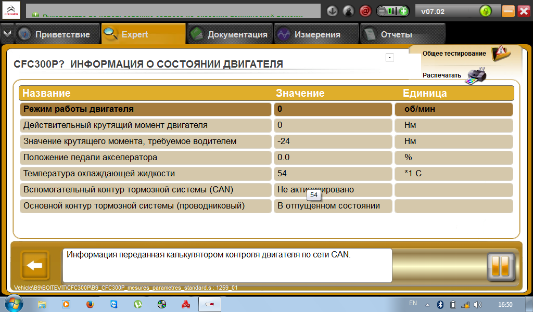Viewport: 533px width, 312px height.
Task: Click the об/мин unit cell
Action: pyautogui.click(x=453, y=109)
